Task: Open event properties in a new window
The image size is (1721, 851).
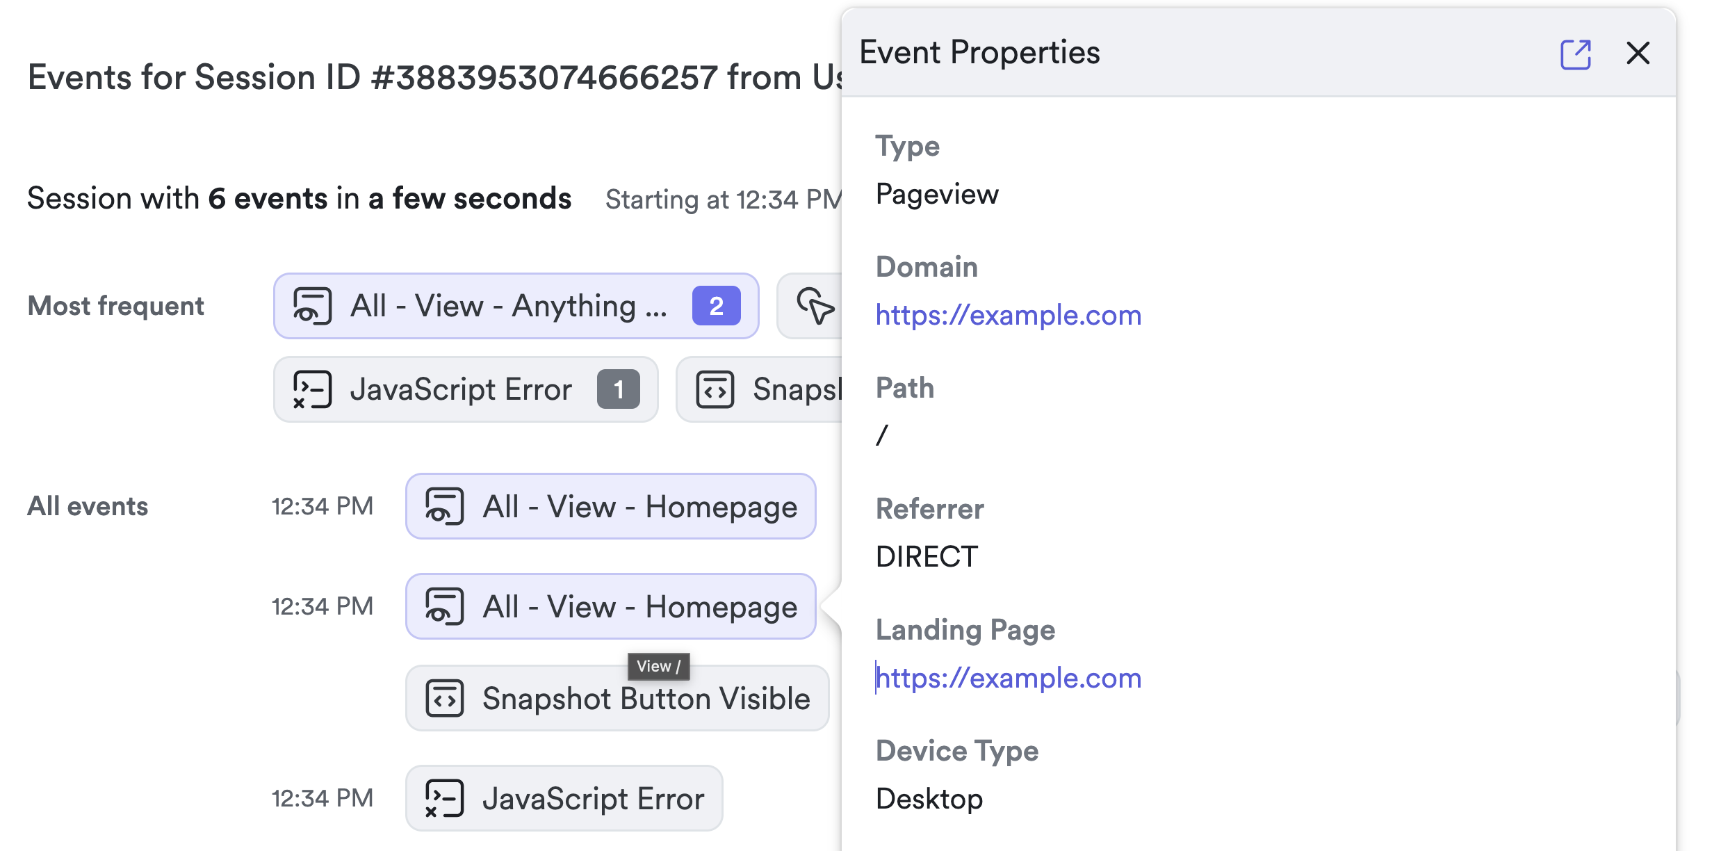Action: coord(1575,54)
